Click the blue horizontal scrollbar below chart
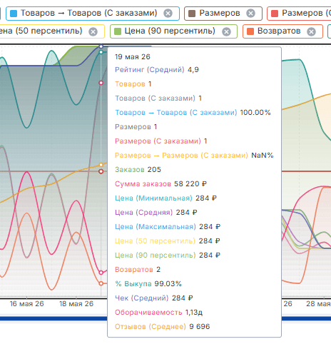 tap(165, 318)
